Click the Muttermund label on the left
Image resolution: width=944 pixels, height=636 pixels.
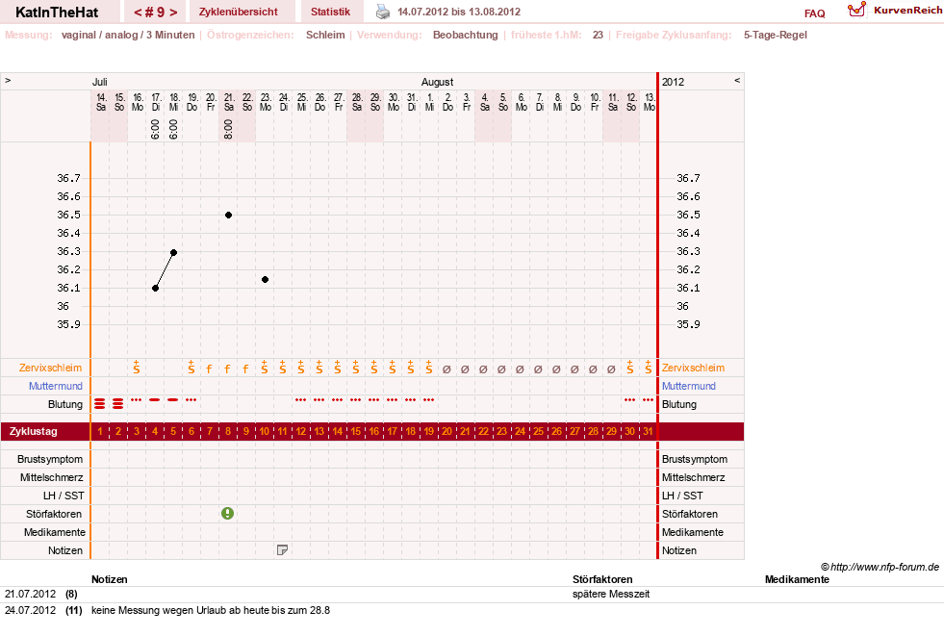point(56,386)
